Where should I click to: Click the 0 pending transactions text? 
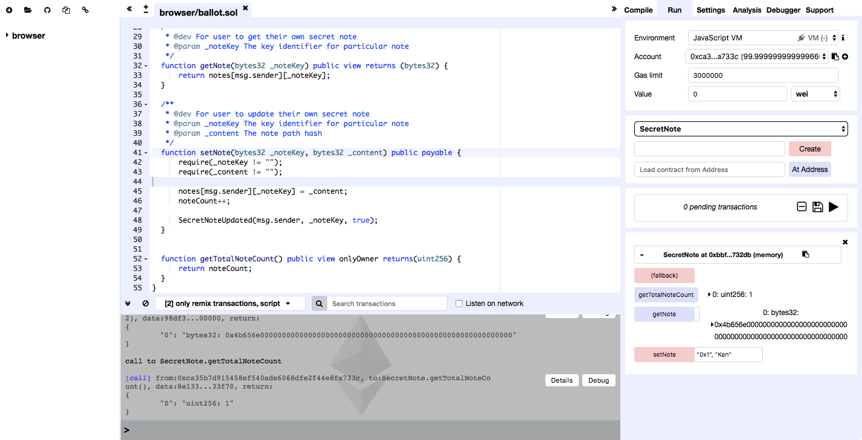click(x=720, y=207)
